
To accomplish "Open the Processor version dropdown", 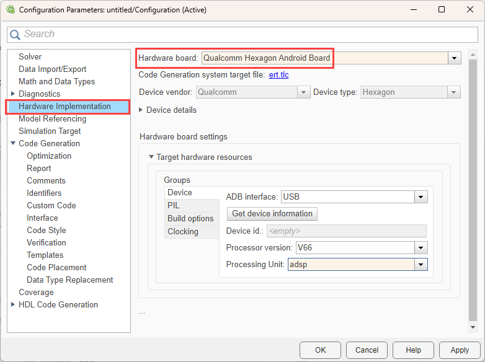I will (x=421, y=248).
